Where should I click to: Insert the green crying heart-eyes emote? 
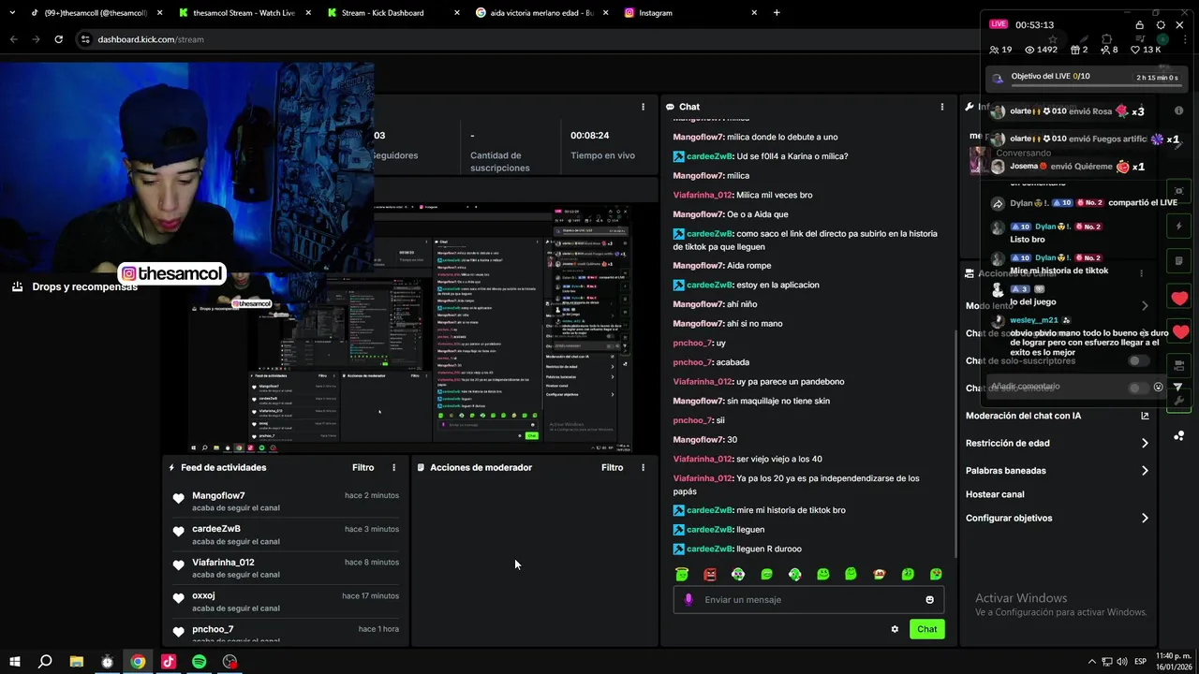coord(936,574)
